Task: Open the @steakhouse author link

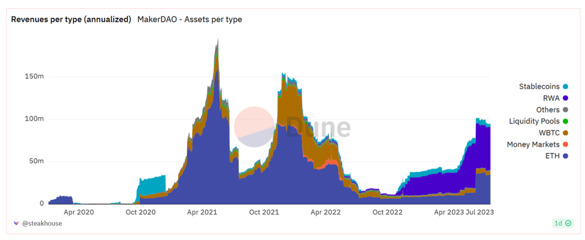Action: point(42,223)
